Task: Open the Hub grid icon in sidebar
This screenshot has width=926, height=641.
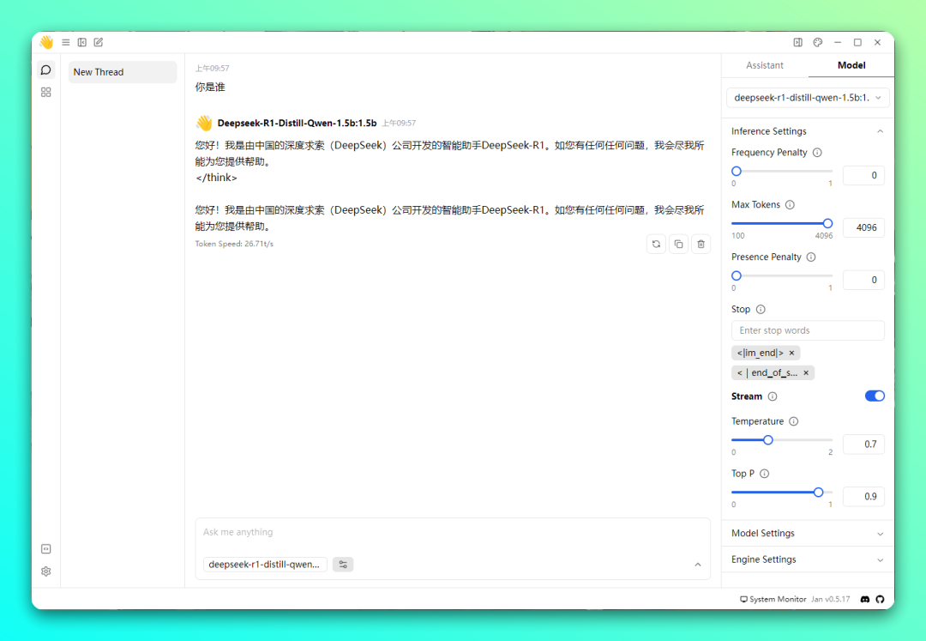Action: (x=46, y=92)
